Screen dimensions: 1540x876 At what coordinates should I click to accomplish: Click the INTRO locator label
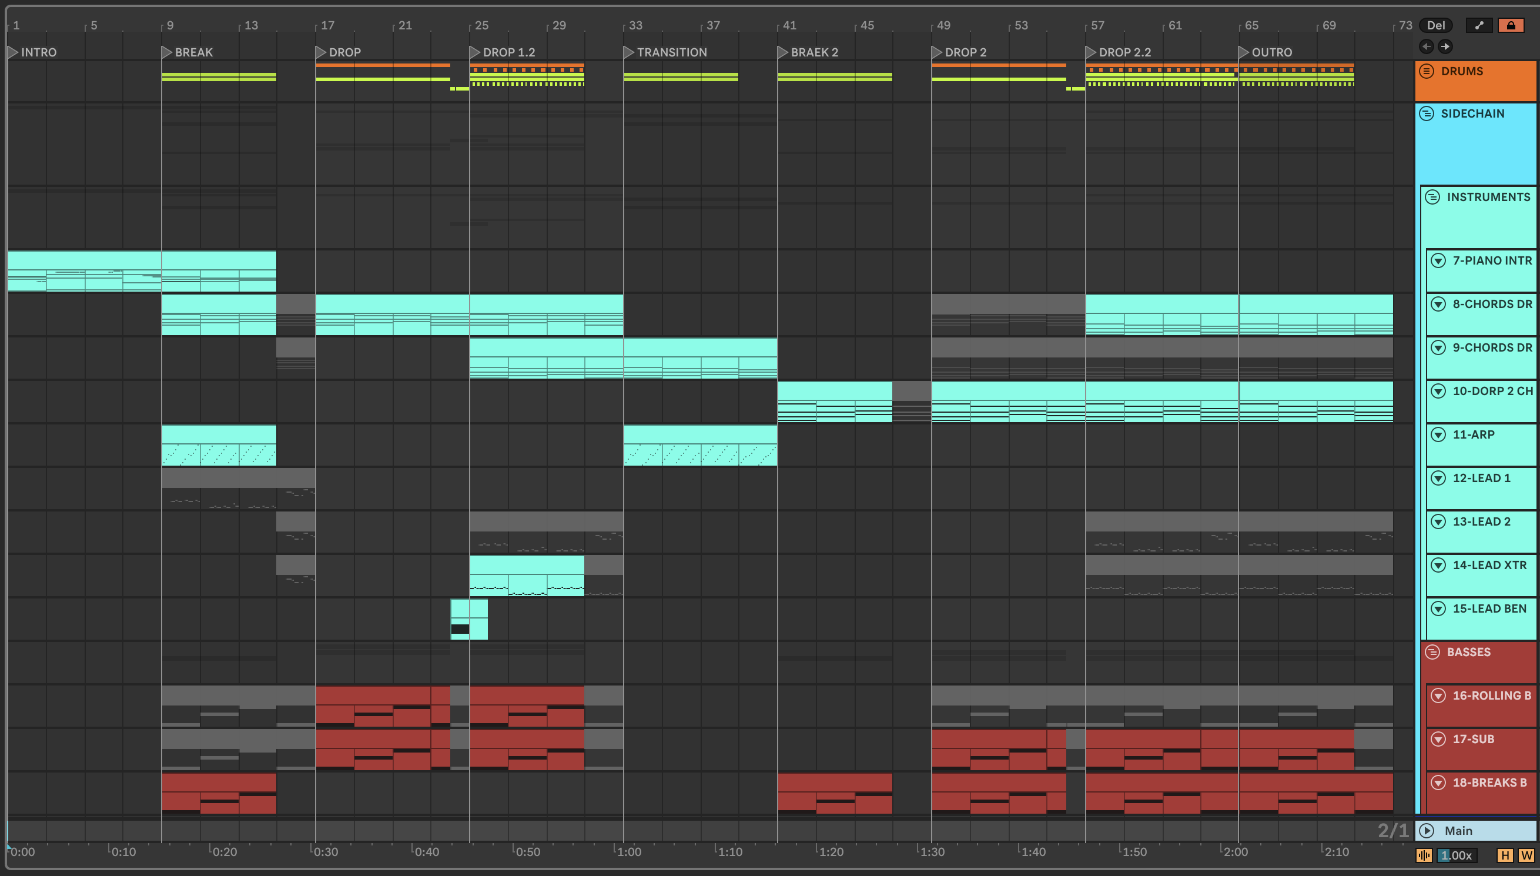[x=38, y=52]
